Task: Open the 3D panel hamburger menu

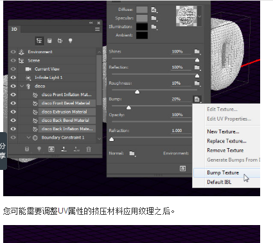Action: (98, 29)
